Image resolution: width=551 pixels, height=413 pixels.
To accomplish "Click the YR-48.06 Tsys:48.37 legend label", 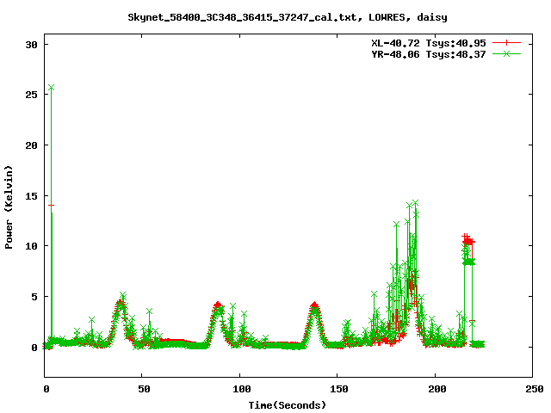I will 429,54.
